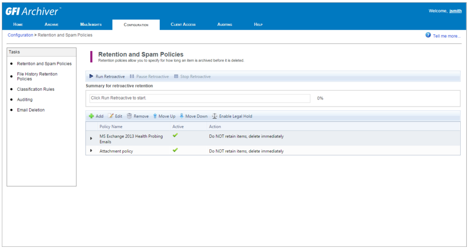Click the Configuration breadcrumb link
The height and width of the screenshot is (251, 471).
click(x=20, y=35)
